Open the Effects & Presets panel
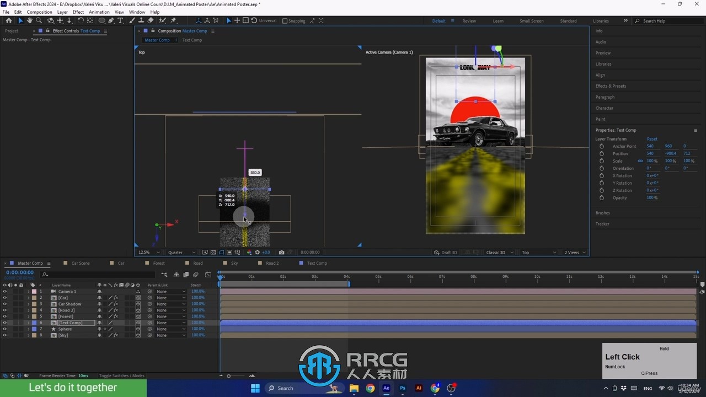This screenshot has width=706, height=397. tap(611, 86)
